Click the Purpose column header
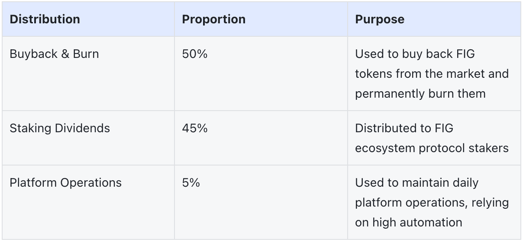The height and width of the screenshot is (242, 523). click(380, 19)
